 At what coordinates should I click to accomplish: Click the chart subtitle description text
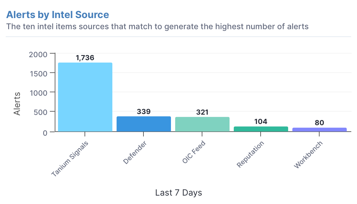(157, 26)
